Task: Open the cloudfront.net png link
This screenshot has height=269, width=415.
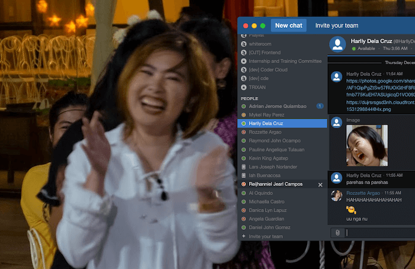Action: tap(381, 106)
